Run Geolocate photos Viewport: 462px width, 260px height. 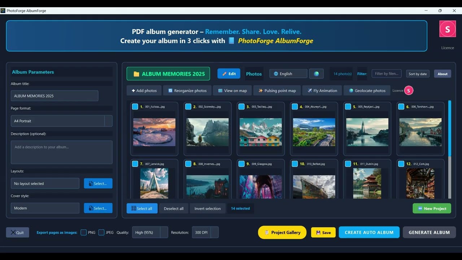coord(367,91)
